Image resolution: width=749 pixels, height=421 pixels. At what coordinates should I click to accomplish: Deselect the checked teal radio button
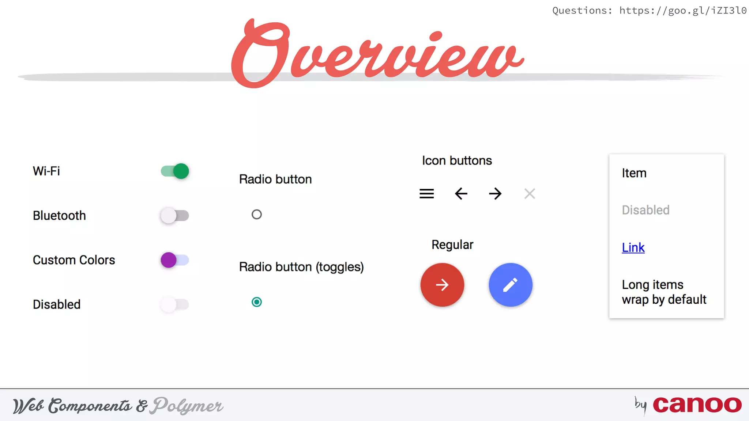pyautogui.click(x=257, y=302)
